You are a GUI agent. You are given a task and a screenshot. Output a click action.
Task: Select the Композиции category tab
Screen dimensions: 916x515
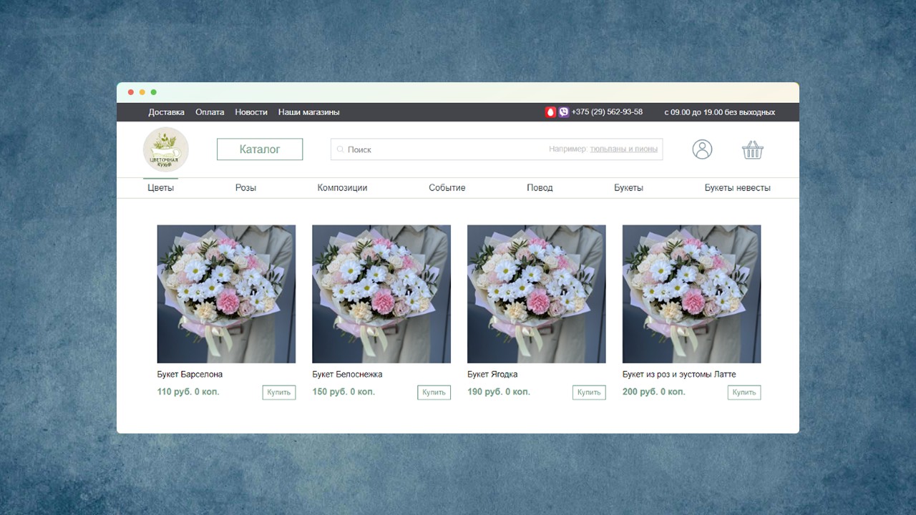pyautogui.click(x=342, y=187)
